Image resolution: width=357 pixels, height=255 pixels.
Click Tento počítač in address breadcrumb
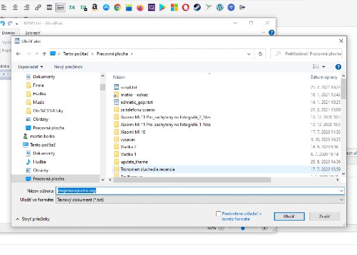75,54
